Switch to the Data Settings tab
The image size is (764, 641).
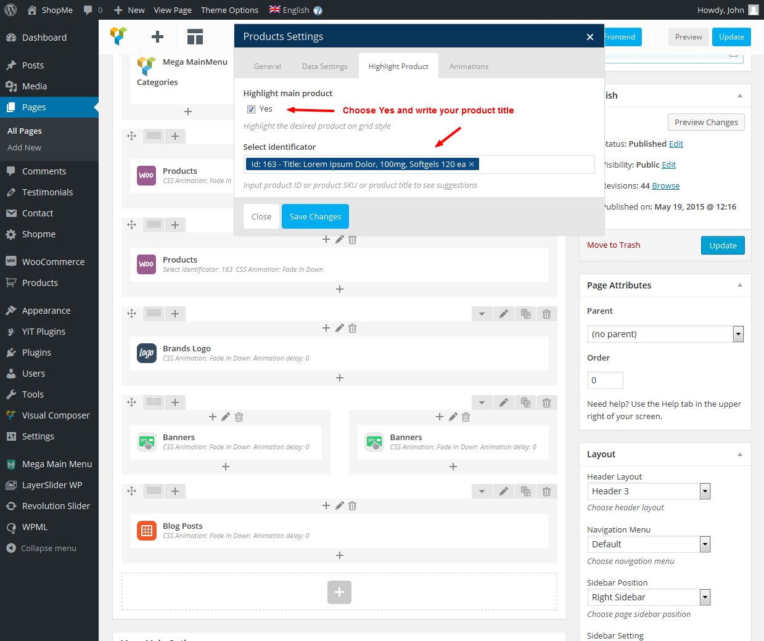[x=324, y=67]
